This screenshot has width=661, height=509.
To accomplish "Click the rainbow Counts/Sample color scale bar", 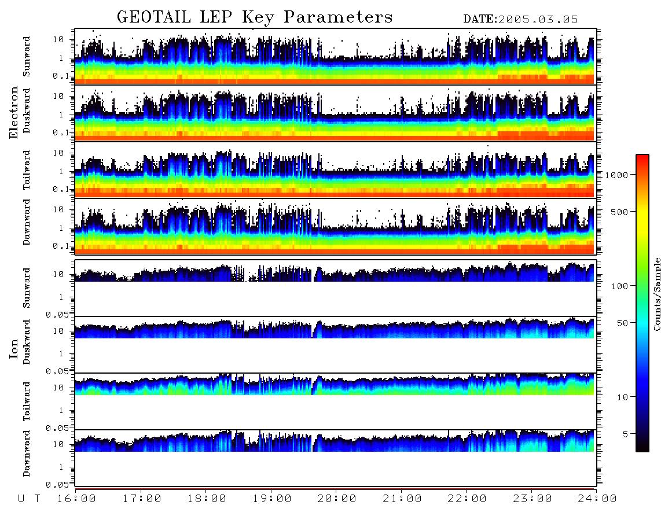I will (642, 303).
